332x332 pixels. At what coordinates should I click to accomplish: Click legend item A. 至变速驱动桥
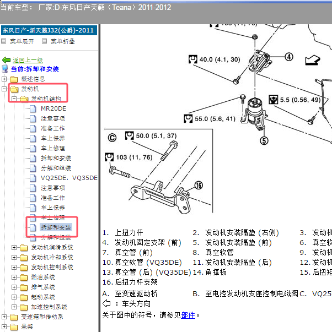click(x=130, y=294)
